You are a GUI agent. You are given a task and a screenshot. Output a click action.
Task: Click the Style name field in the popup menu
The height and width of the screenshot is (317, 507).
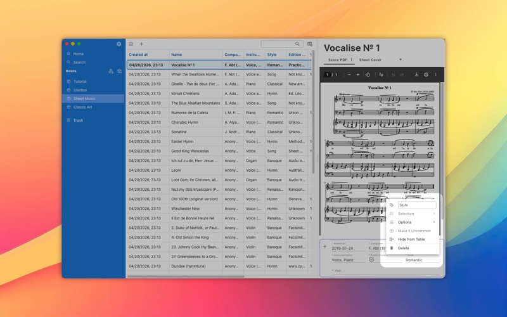417,205
